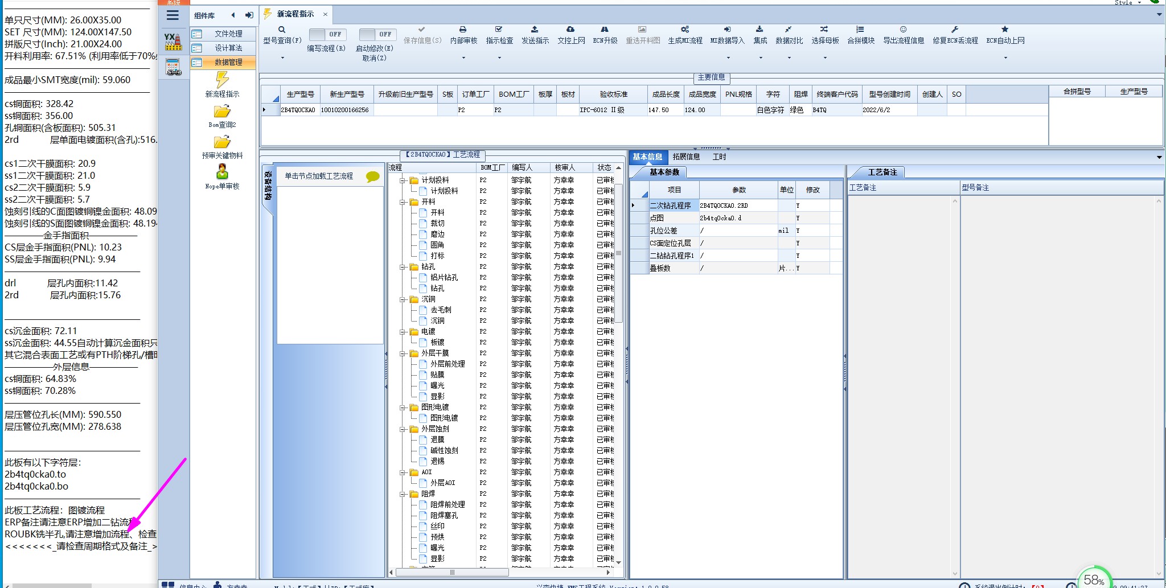Click 二次钻孔程序 parameter value cell
Viewport: 1166px width, 588px height.
(738, 205)
